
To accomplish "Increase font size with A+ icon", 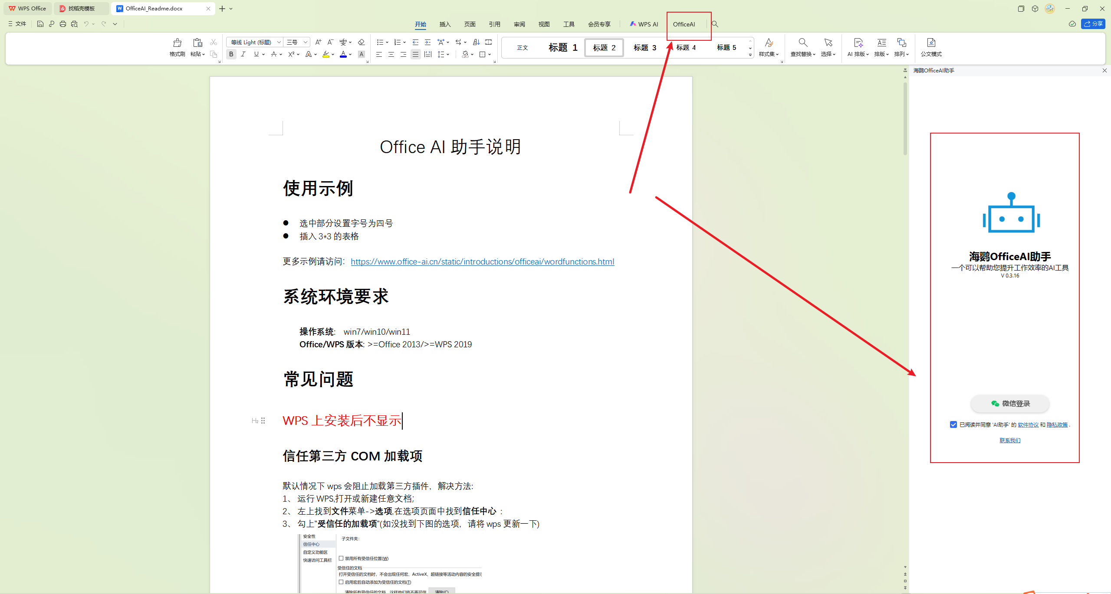I will click(x=318, y=42).
